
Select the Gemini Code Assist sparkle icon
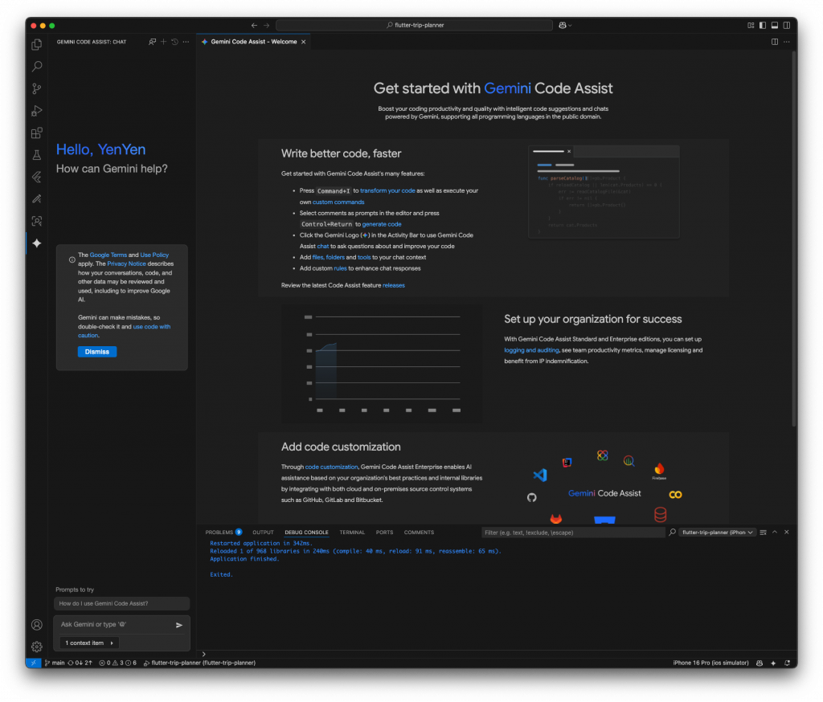[x=37, y=243]
